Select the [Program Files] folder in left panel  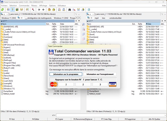pyautogui.click(x=10, y=62)
